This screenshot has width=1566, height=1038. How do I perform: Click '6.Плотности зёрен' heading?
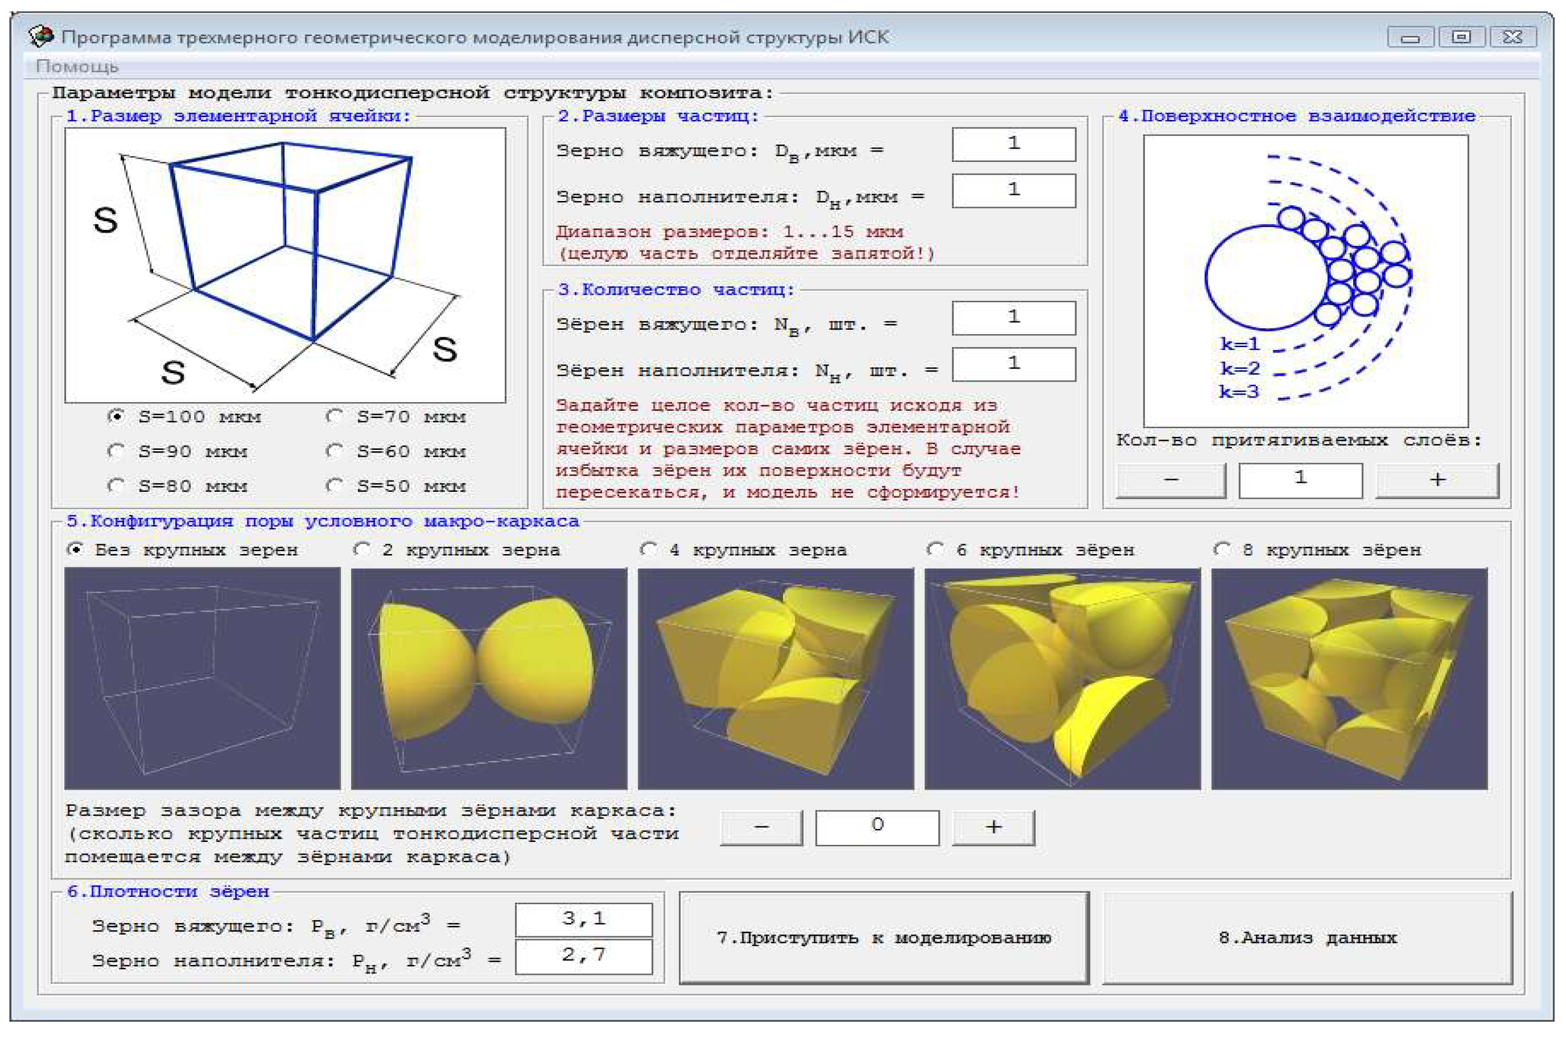click(x=168, y=891)
